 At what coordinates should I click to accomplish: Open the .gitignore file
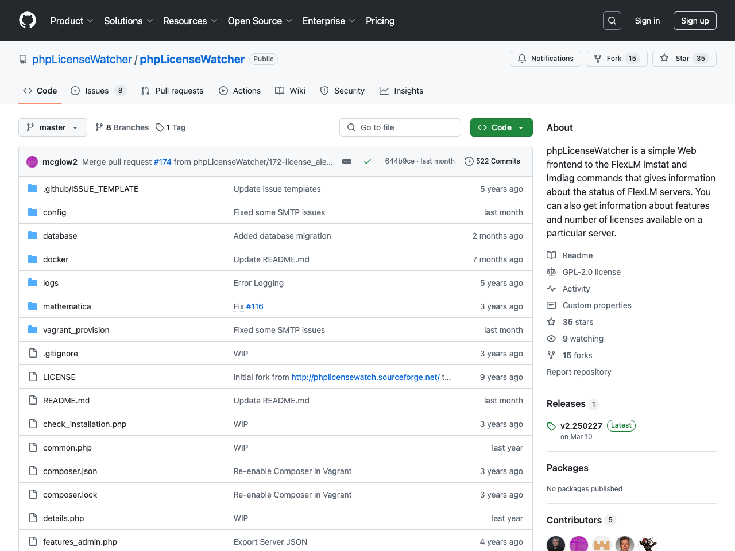tap(60, 354)
